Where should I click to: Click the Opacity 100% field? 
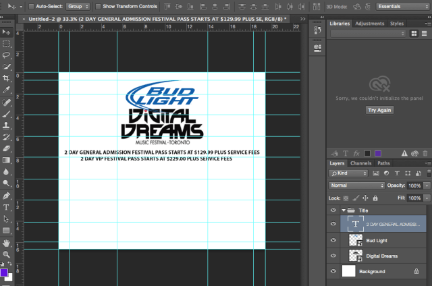pos(414,185)
